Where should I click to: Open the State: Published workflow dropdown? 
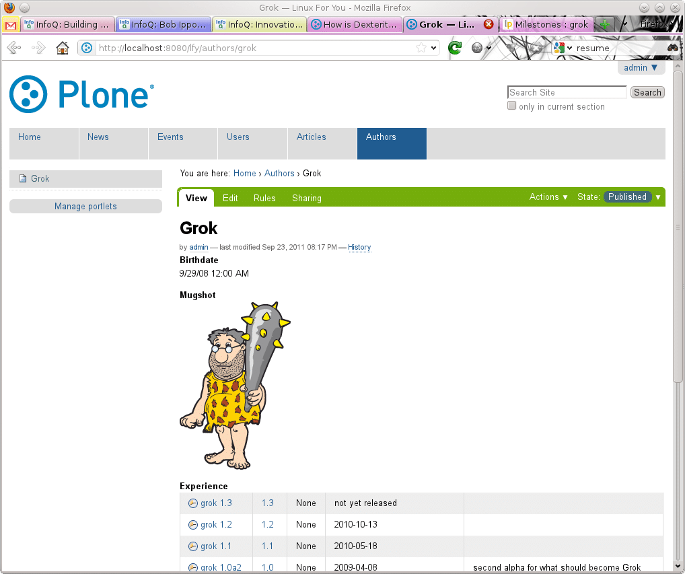tap(619, 197)
